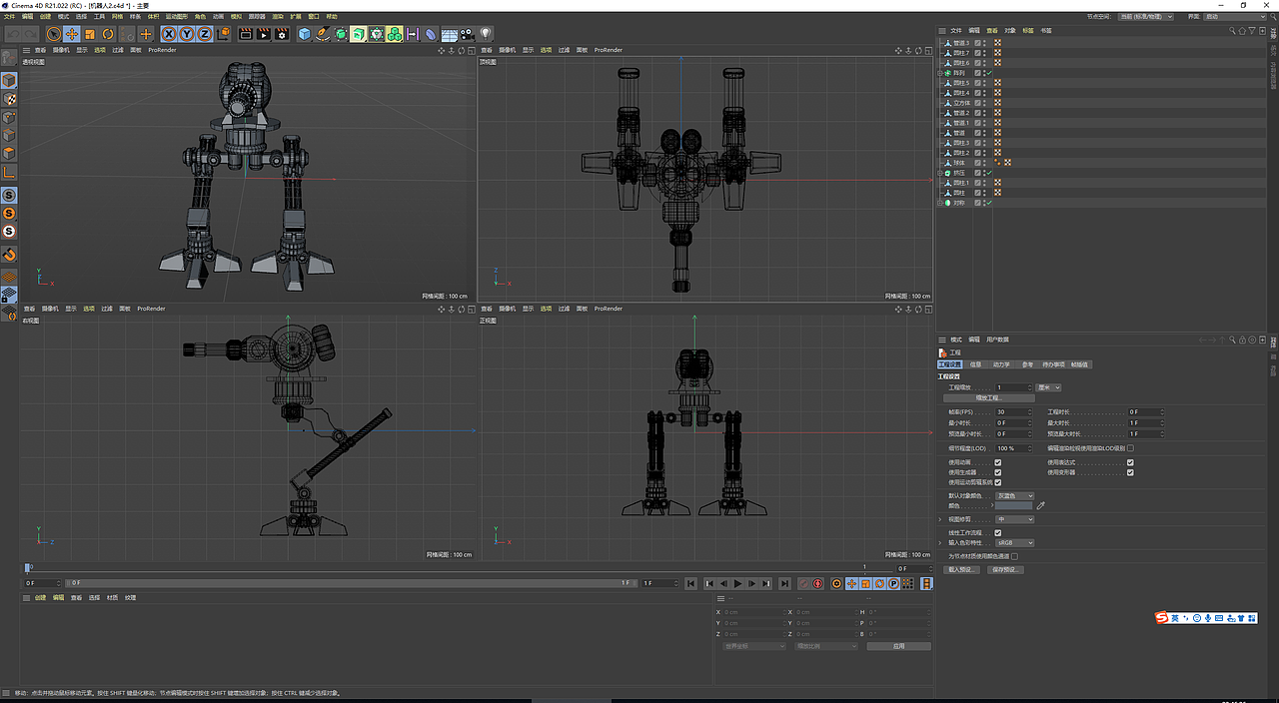Add a Cube primitive object icon
This screenshot has height=703, width=1279.
(x=304, y=34)
